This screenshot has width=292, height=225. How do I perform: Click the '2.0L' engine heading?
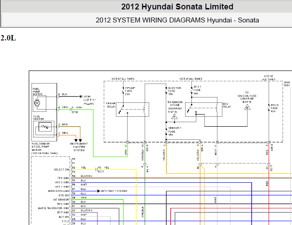click(8, 38)
